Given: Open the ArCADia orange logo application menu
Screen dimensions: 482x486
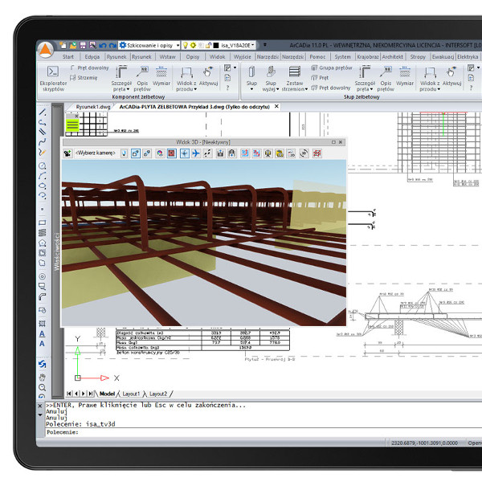Looking at the screenshot, I should click(x=46, y=50).
